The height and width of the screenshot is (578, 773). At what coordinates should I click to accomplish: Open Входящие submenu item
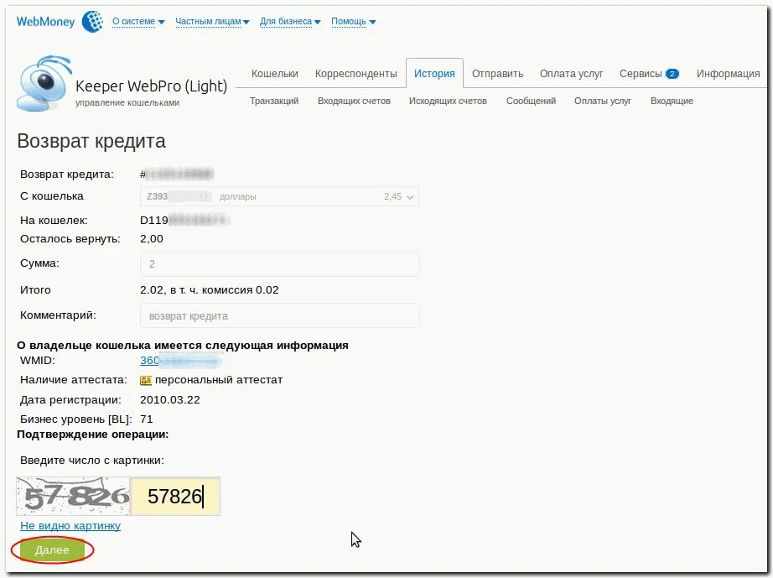[672, 102]
